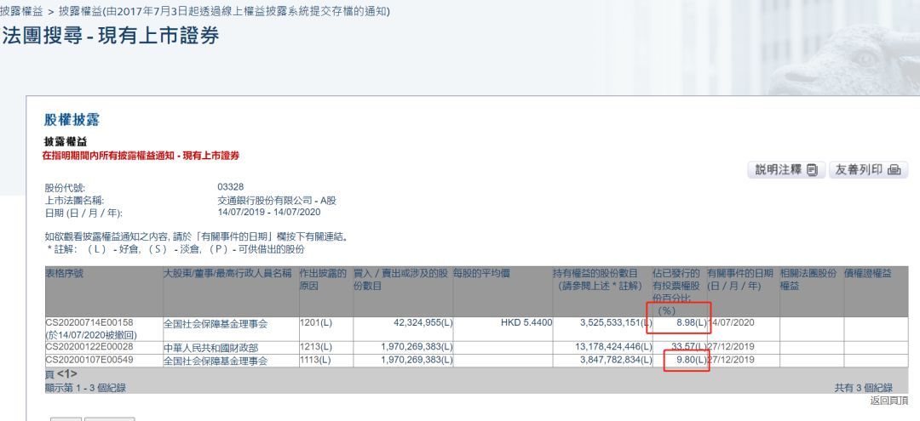Screen dimensions: 920x421
Task: Click date range 14/07/2019 - 14/07/2020
Action: pos(268,212)
